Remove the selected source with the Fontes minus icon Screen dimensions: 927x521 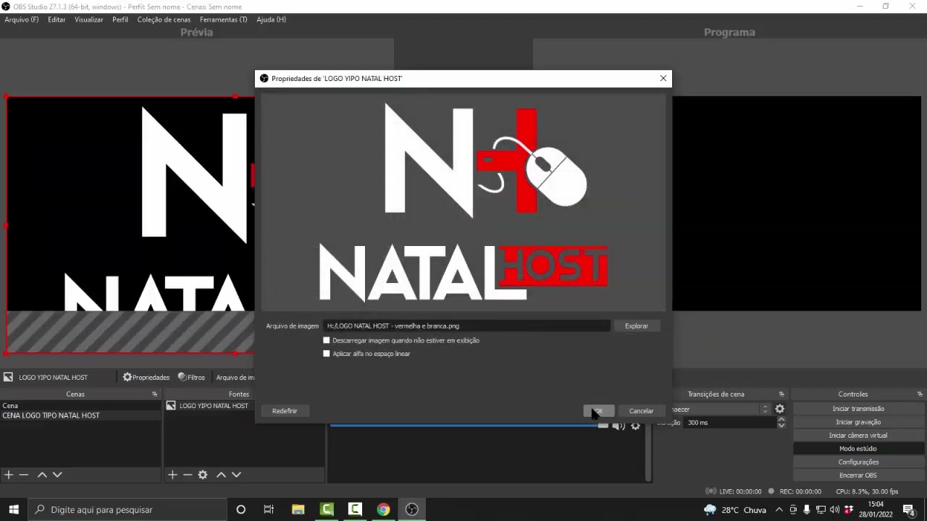pyautogui.click(x=188, y=475)
